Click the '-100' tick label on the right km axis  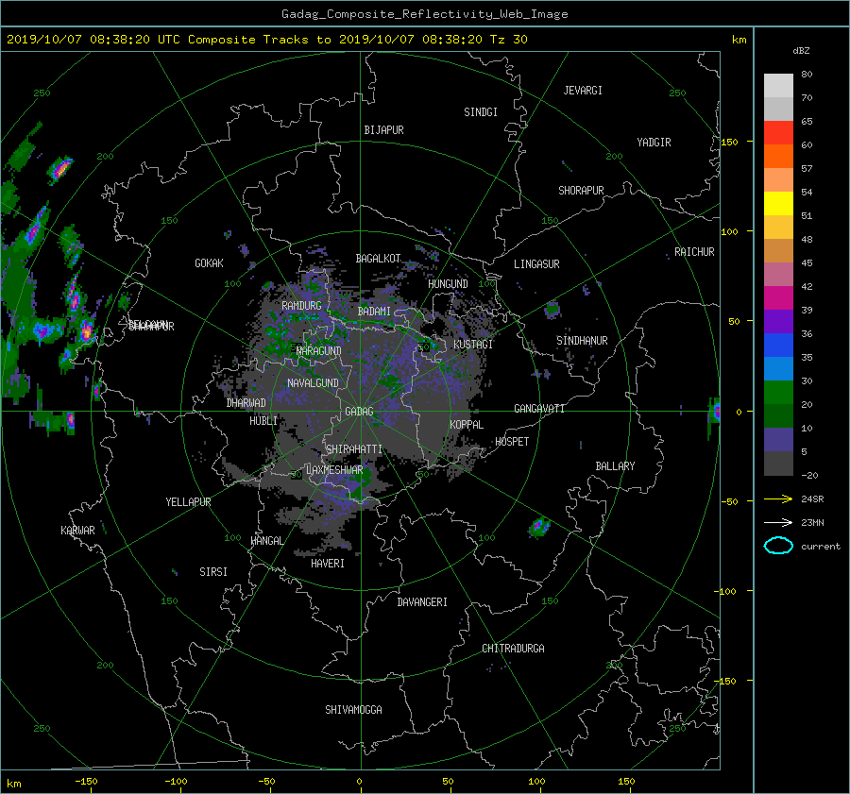pyautogui.click(x=724, y=591)
